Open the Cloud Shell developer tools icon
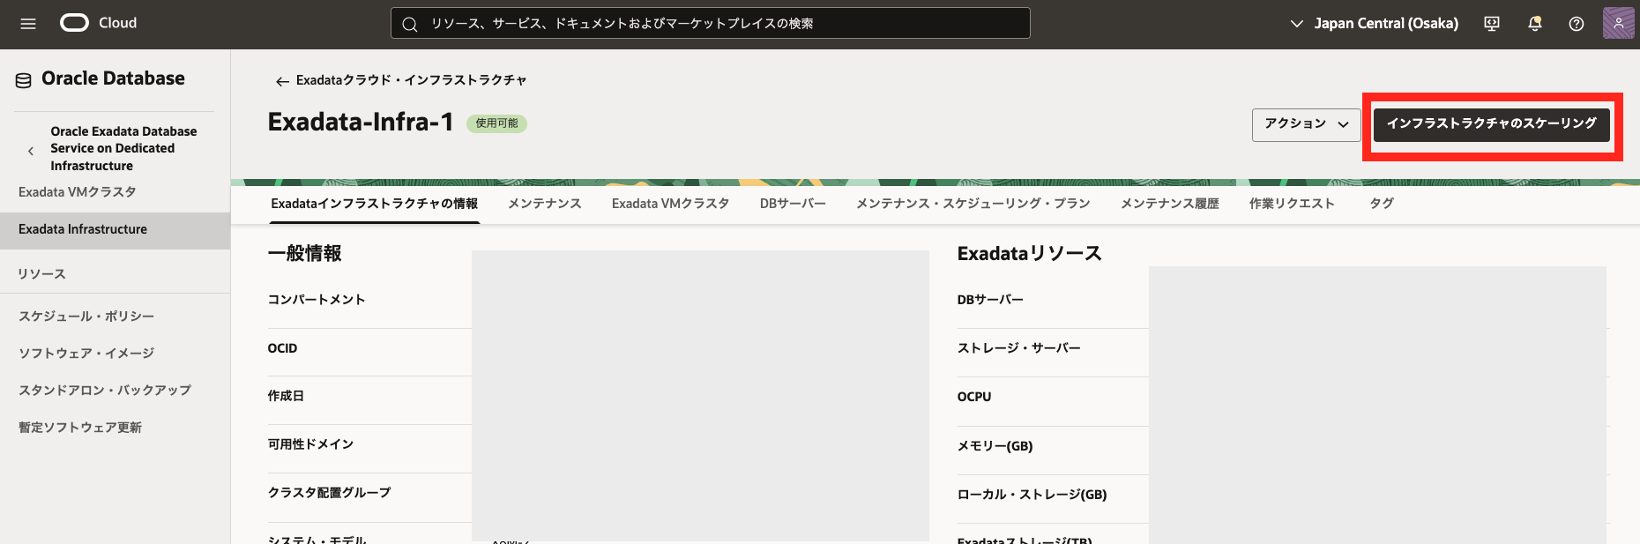The image size is (1640, 544). click(x=1492, y=24)
